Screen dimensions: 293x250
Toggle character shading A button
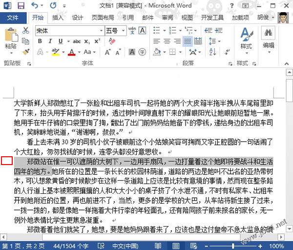(x=132, y=52)
